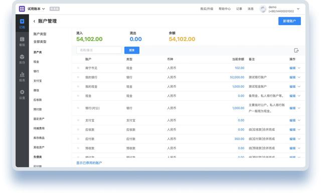Expand actions chevron for 应付款 account row

click(299, 139)
